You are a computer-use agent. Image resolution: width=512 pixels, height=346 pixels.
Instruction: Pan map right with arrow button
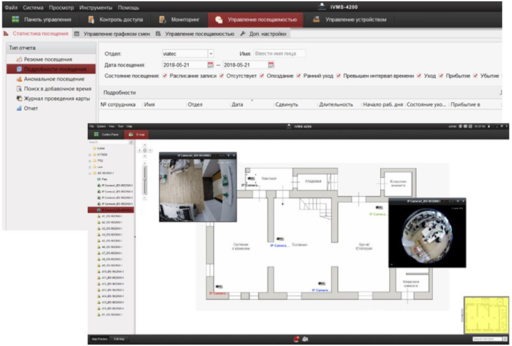click(150, 150)
